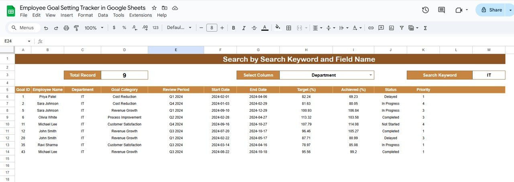The image size is (514, 182).
Task: Open the Select Column Department dropdown
Action: 370,75
